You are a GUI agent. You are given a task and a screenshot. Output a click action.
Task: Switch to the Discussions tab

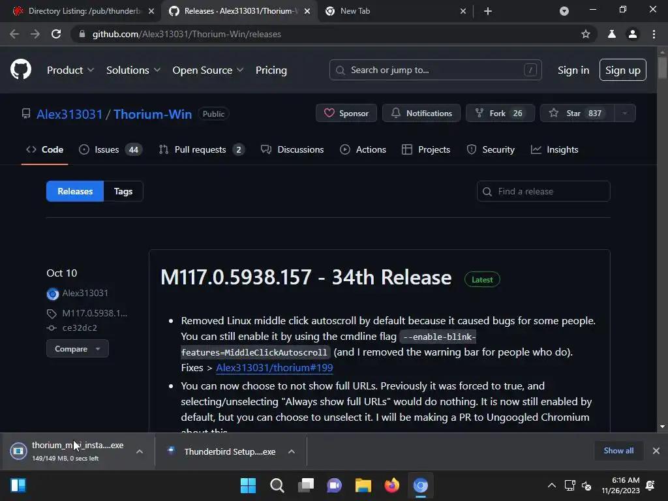[x=292, y=149]
